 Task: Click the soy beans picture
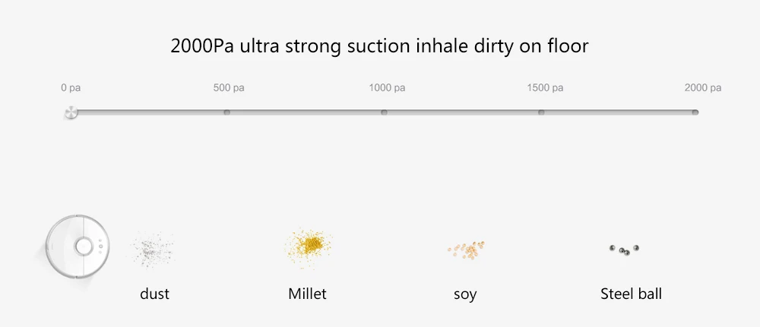click(466, 250)
